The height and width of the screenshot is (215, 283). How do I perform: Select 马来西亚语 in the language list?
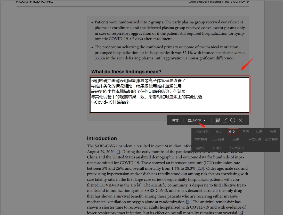pos(236,148)
